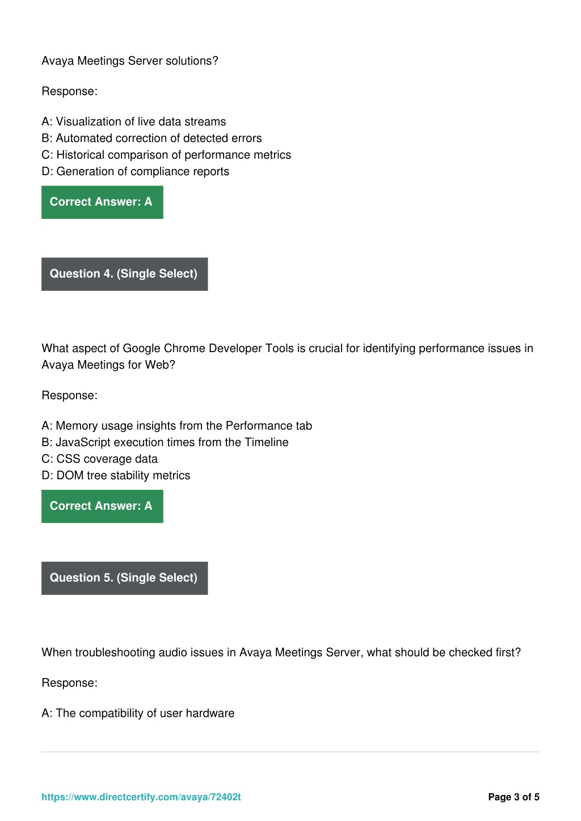The image size is (581, 821).
Task: Click the Avaya Meetings Server solutions heading
Action: point(130,61)
